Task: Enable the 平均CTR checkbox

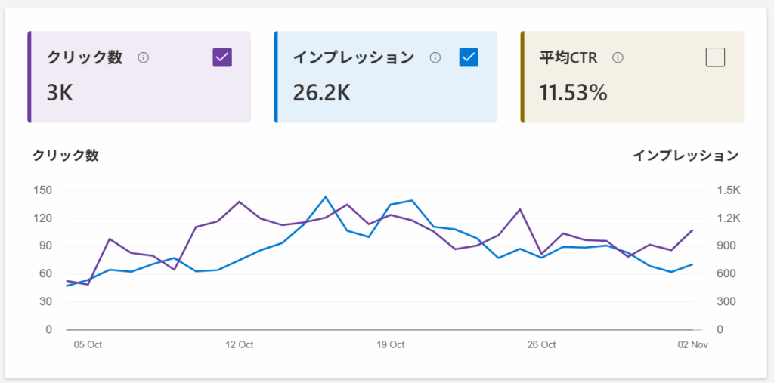Action: click(x=714, y=57)
